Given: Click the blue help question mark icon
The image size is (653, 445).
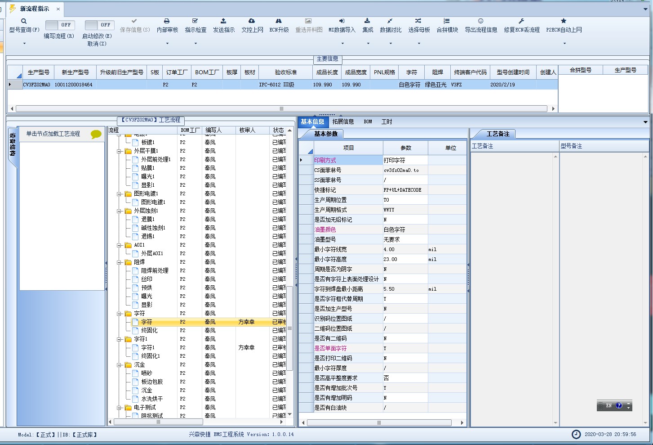Looking at the screenshot, I should coord(619,405).
